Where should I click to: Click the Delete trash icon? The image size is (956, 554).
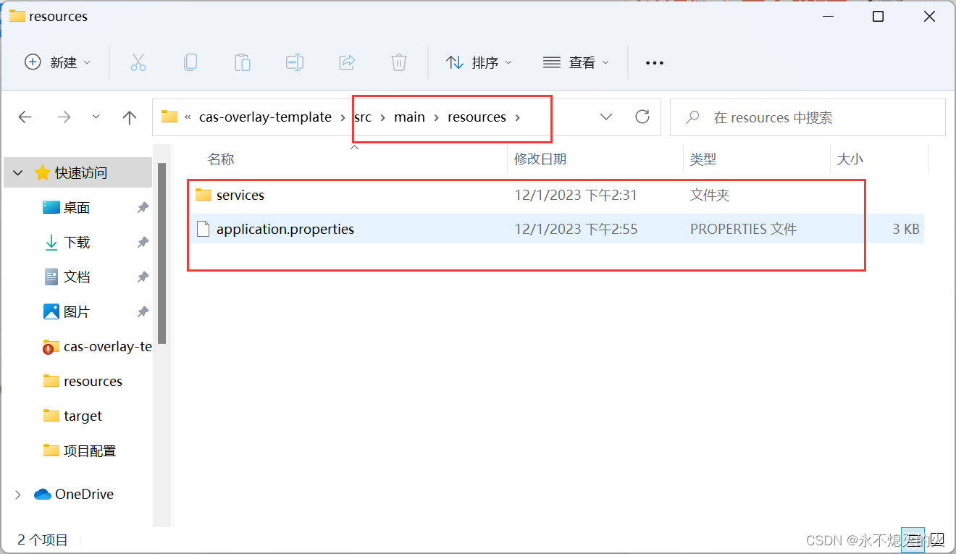[399, 62]
